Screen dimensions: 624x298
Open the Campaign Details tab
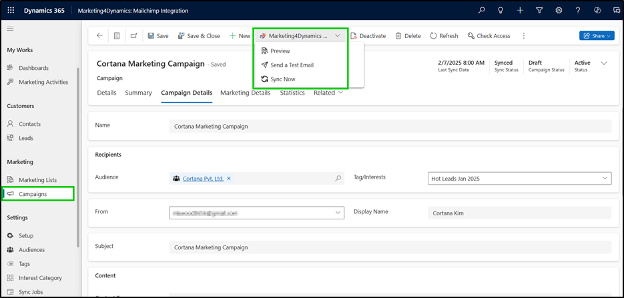[187, 93]
